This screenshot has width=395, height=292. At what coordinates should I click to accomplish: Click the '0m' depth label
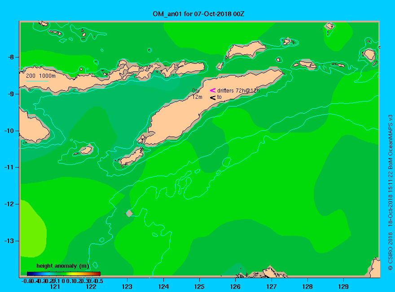click(196, 90)
